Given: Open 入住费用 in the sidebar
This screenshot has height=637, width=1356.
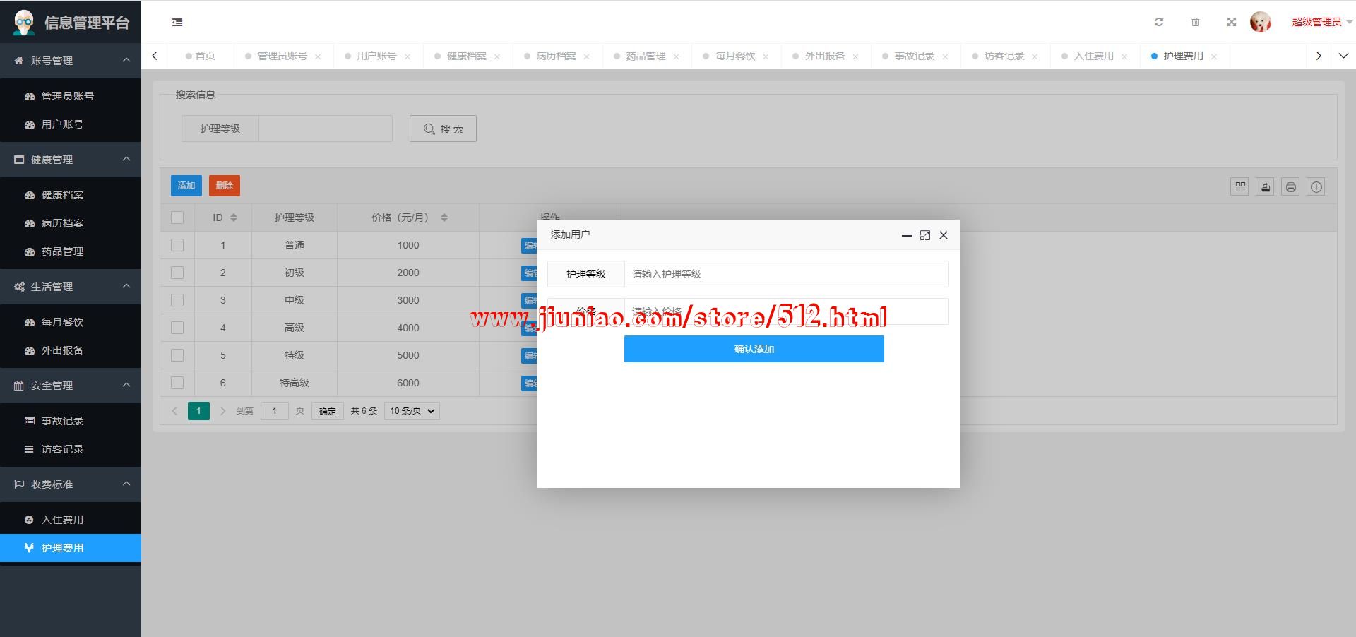Looking at the screenshot, I should tap(71, 520).
